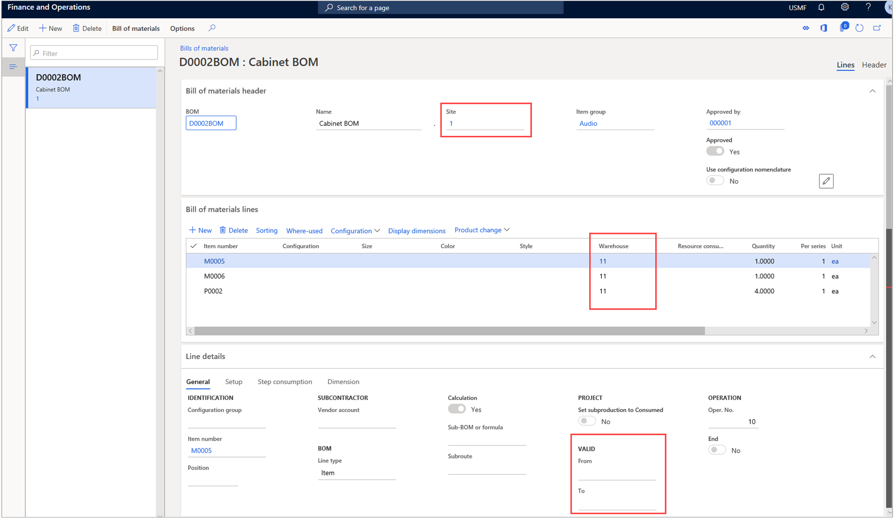The height and width of the screenshot is (518, 894).
Task: Click the edit pencil button in header section
Action: 826,181
